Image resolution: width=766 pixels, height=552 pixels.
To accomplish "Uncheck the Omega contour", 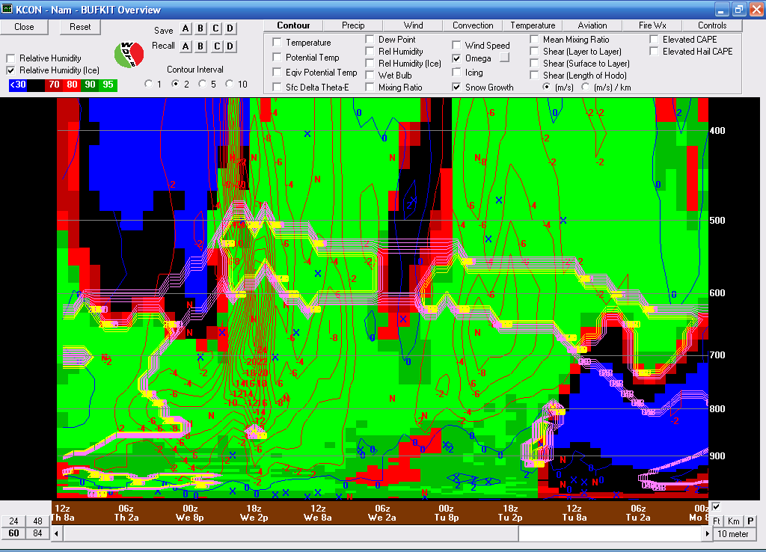I will pyautogui.click(x=456, y=58).
